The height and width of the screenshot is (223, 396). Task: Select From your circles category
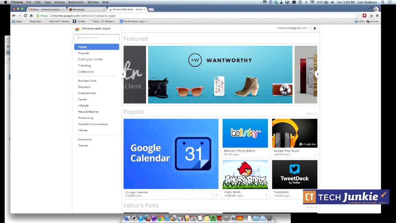pyautogui.click(x=90, y=59)
